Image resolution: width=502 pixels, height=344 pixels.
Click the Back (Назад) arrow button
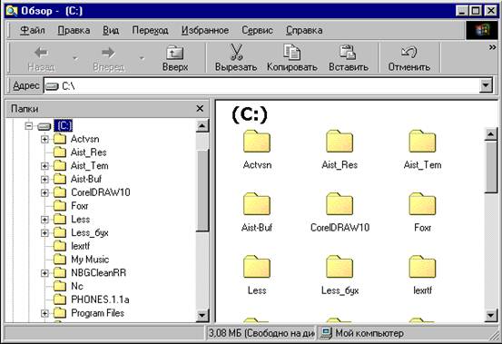click(x=41, y=58)
